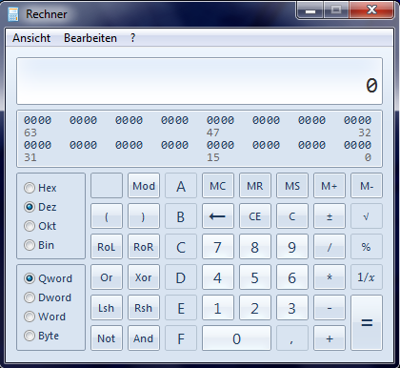Click the RoL rotate left button
Image resolution: width=400 pixels, height=368 pixels.
pos(107,247)
